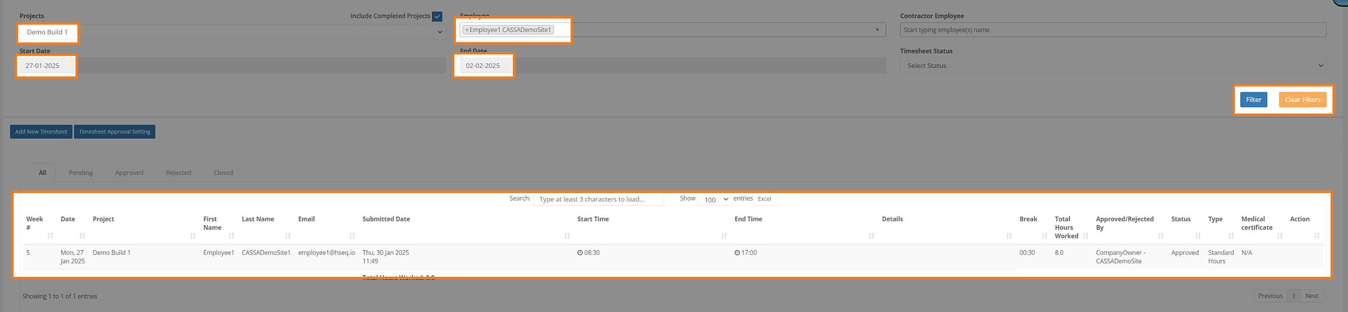Go to the Next page
The height and width of the screenshot is (312, 1348).
[x=1312, y=296]
